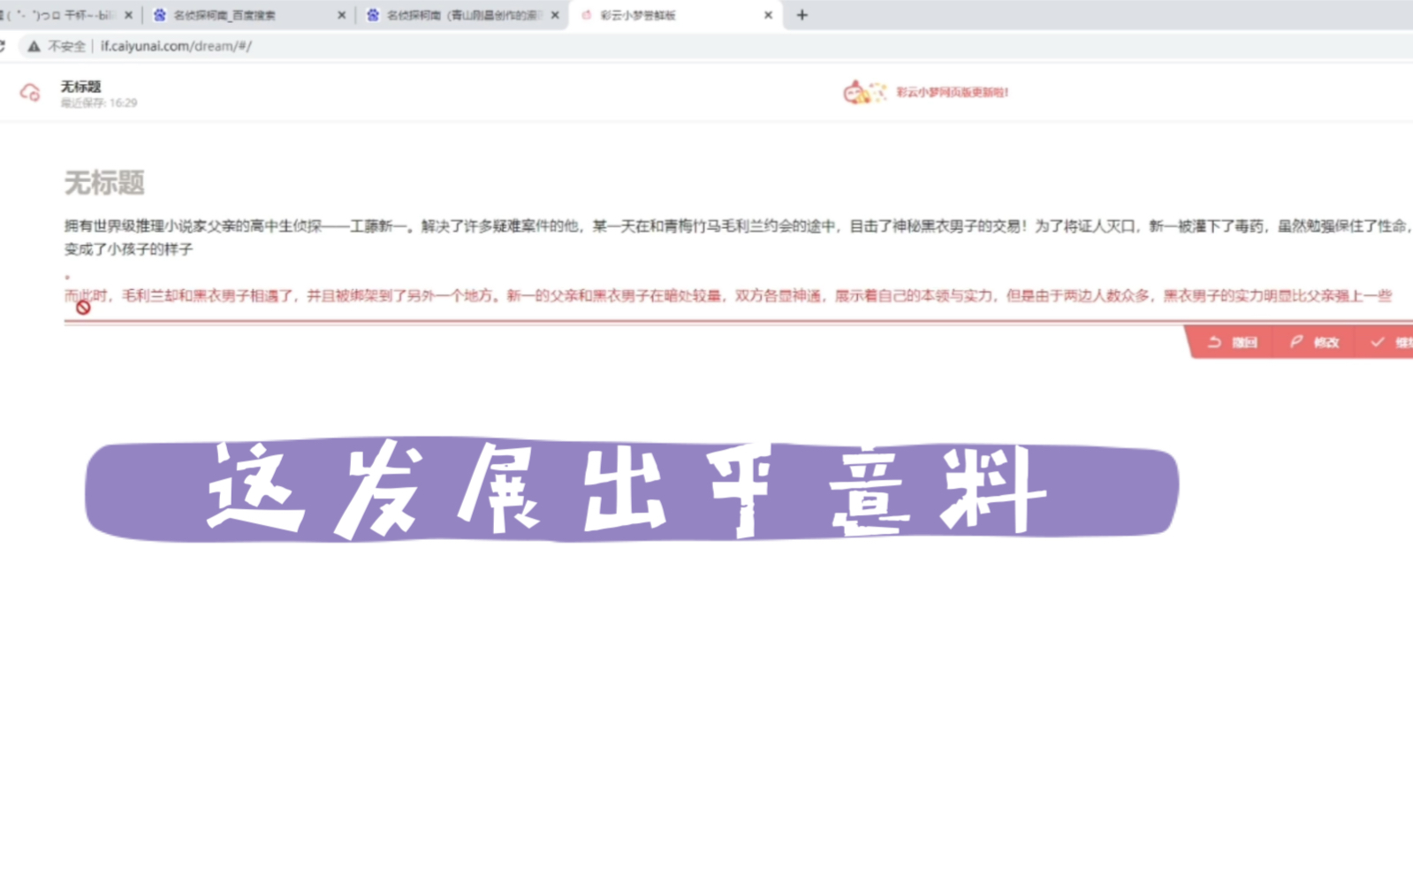The height and width of the screenshot is (883, 1413).
Task: Open the 彩云小梦网页版更新啦 announcement link
Action: pyautogui.click(x=952, y=92)
